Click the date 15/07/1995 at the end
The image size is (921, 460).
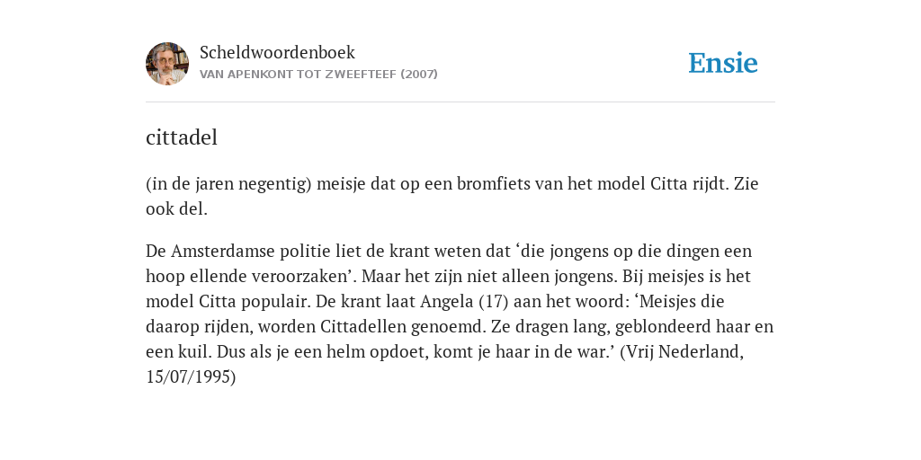pyautogui.click(x=188, y=376)
